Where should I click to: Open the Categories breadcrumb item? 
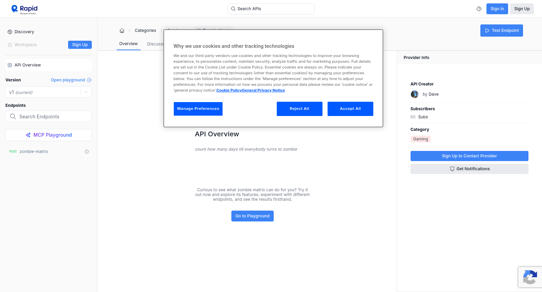point(145,31)
